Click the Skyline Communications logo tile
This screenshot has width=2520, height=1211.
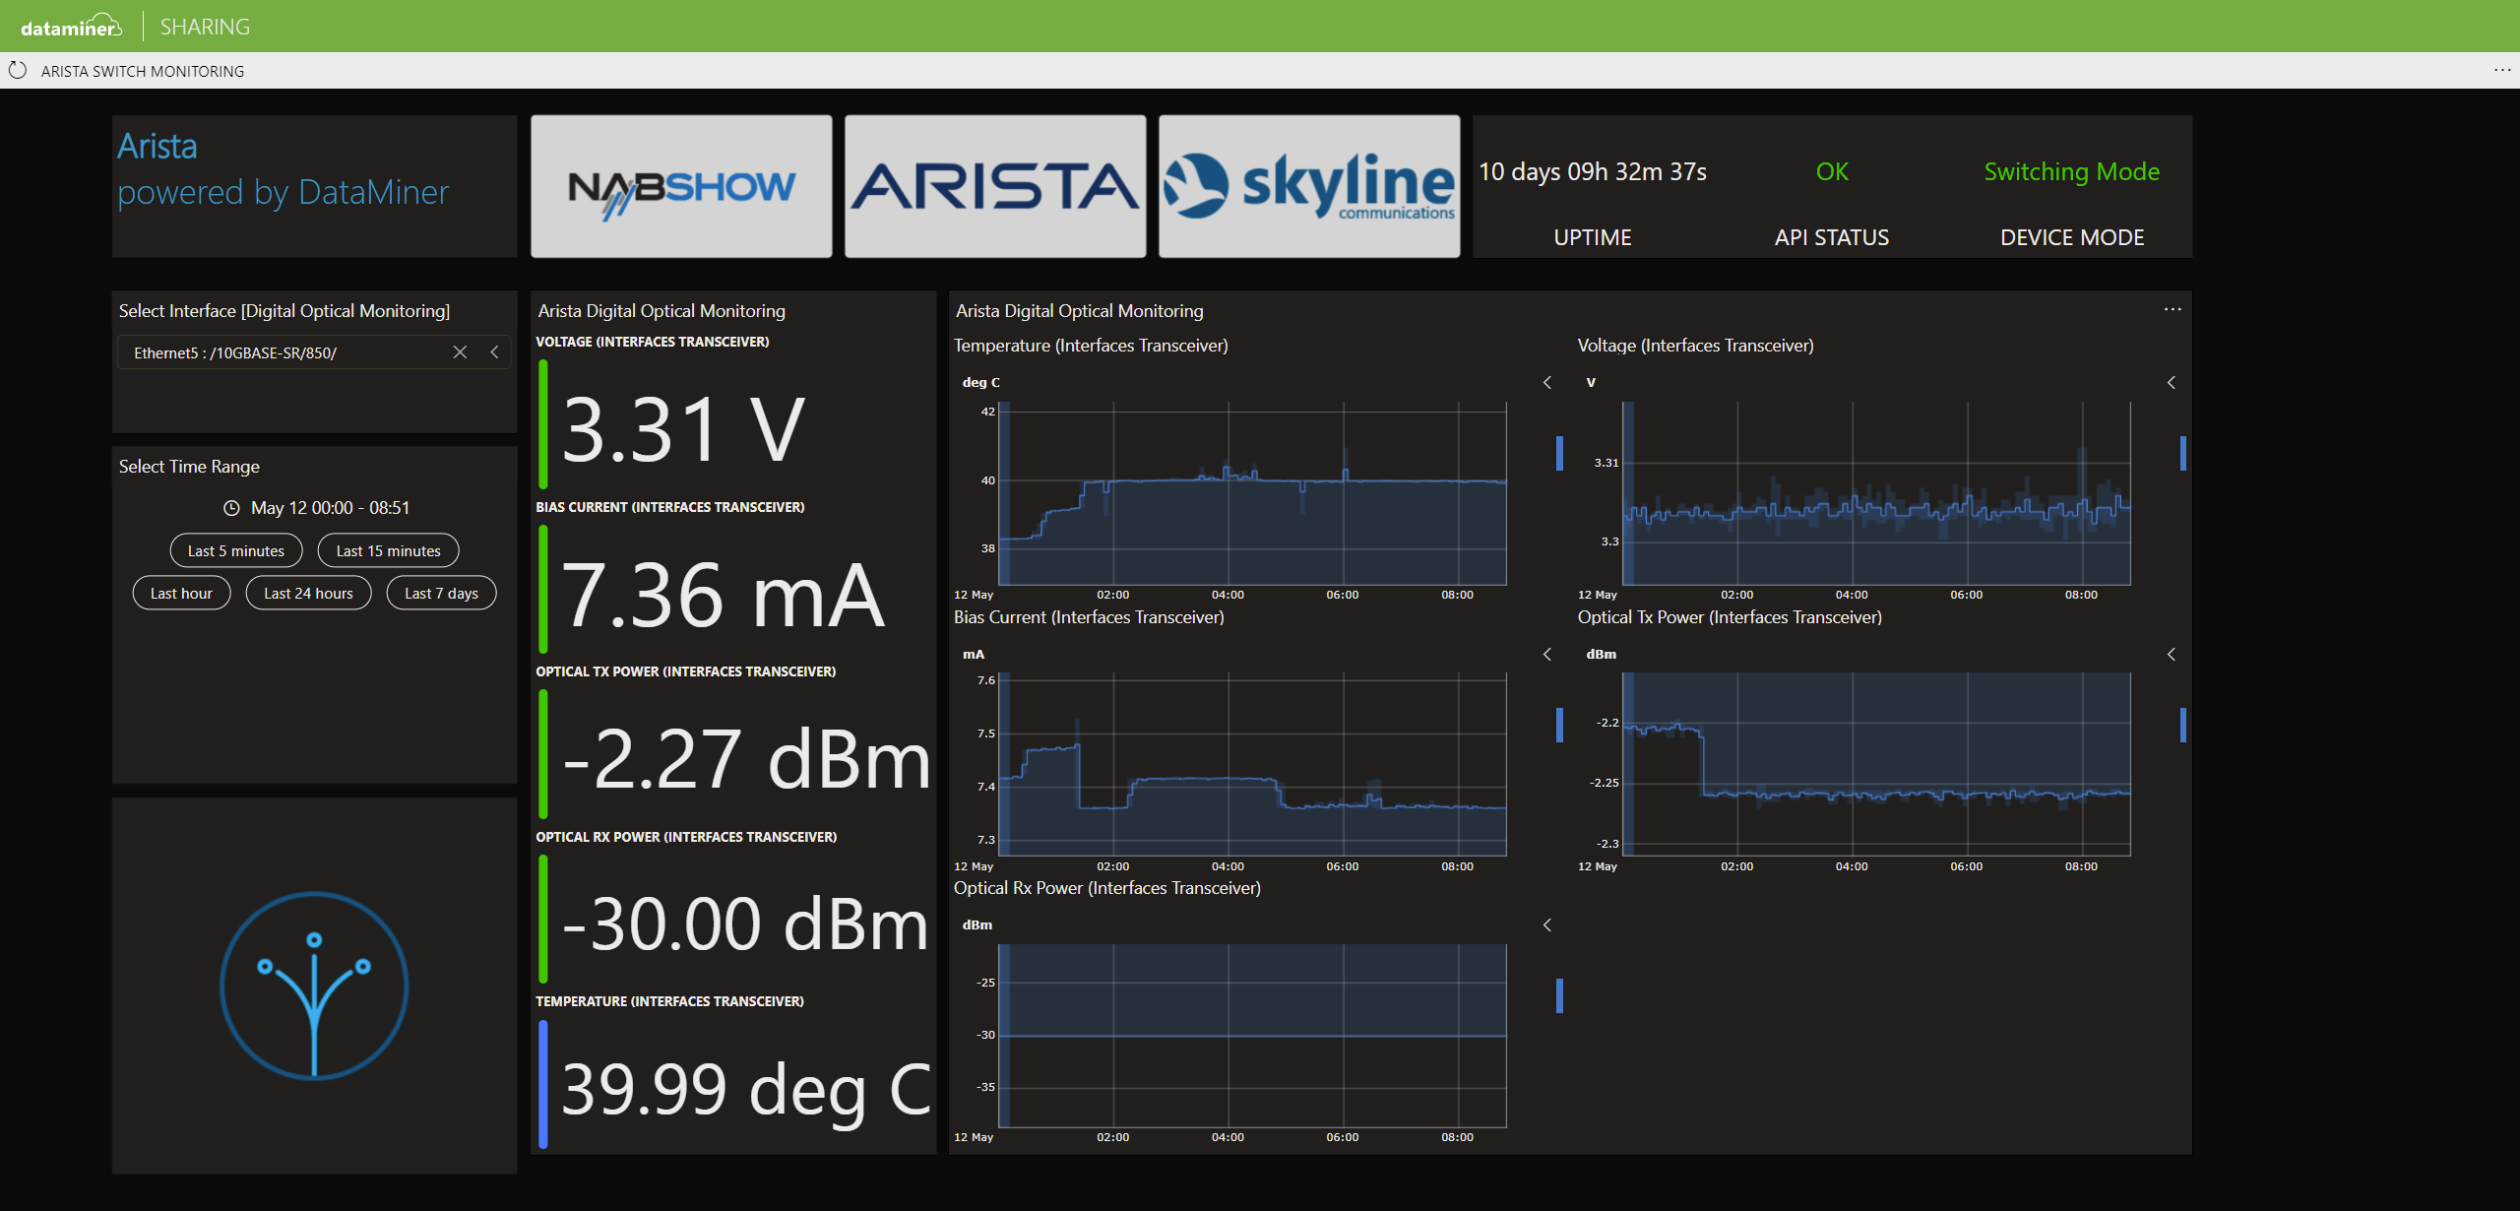1309,187
